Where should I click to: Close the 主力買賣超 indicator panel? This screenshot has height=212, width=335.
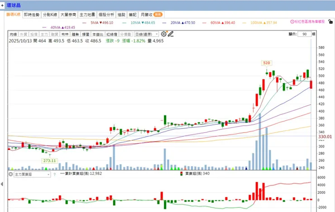pyautogui.click(x=11, y=174)
